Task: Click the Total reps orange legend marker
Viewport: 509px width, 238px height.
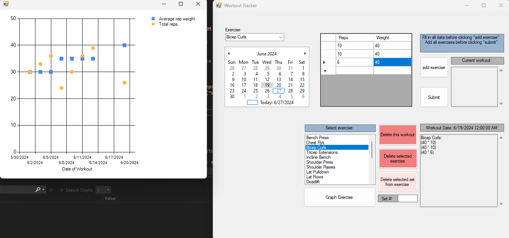Action: (x=153, y=24)
